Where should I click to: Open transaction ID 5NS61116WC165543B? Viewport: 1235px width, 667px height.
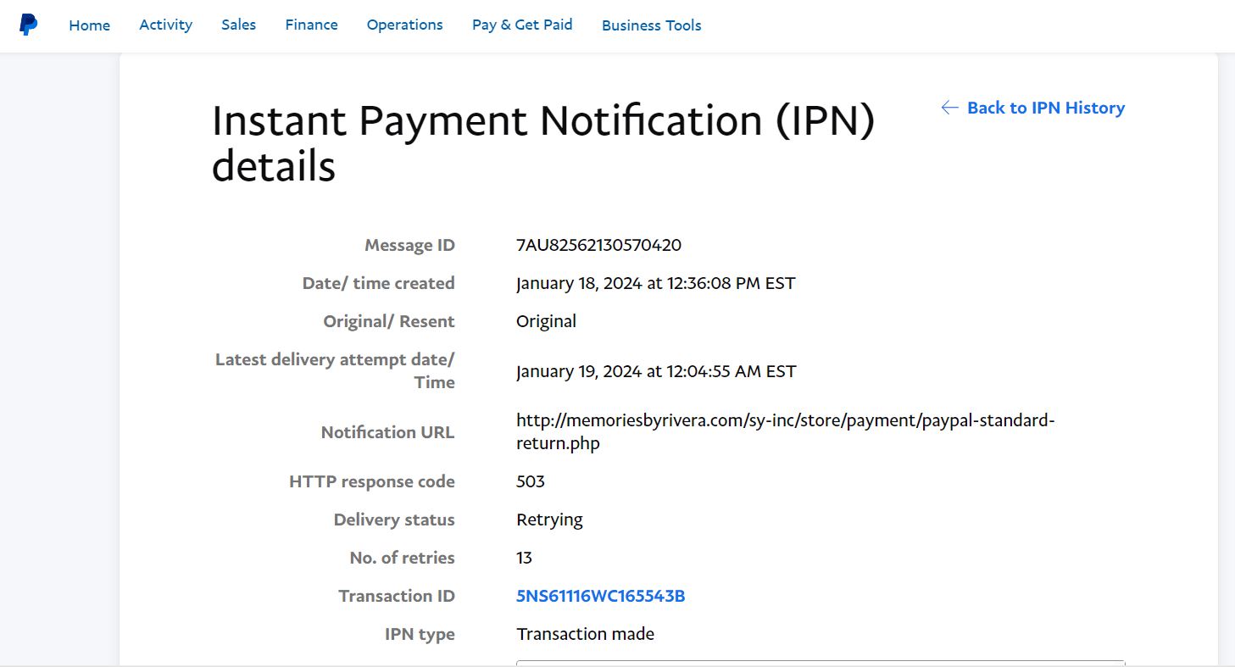click(x=601, y=596)
